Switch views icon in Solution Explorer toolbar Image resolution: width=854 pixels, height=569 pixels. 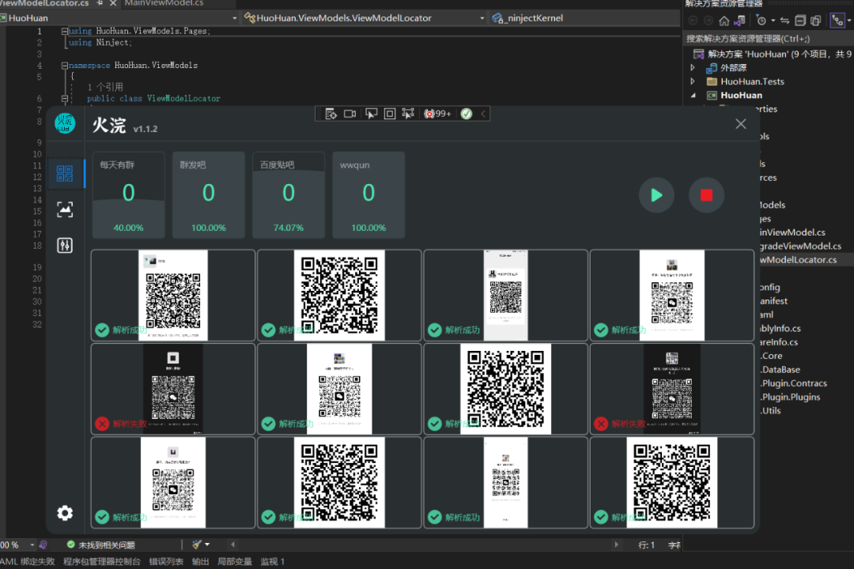pyautogui.click(x=739, y=21)
